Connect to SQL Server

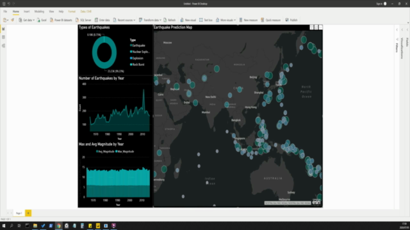[x=83, y=20]
